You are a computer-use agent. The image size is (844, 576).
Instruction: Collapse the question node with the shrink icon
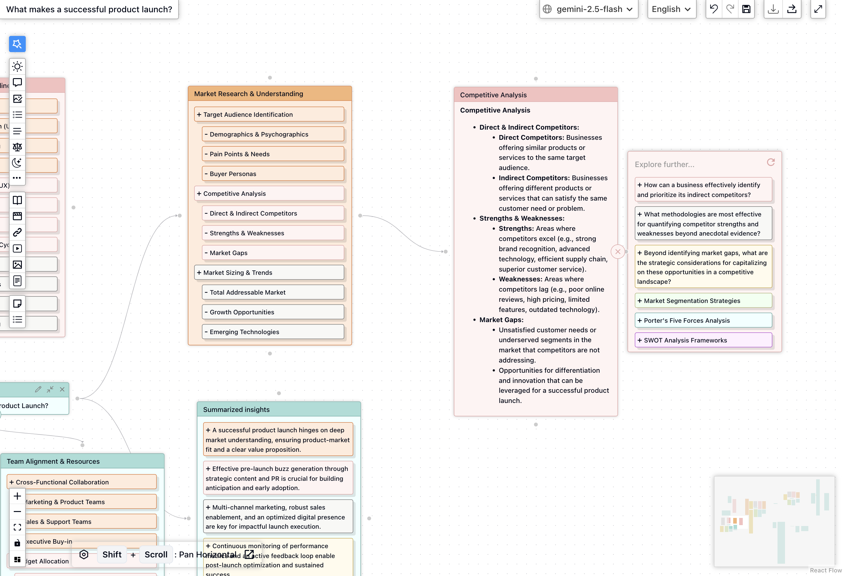coord(50,389)
